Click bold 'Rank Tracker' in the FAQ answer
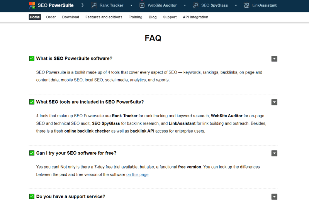This screenshot has width=309, height=205. click(x=124, y=116)
